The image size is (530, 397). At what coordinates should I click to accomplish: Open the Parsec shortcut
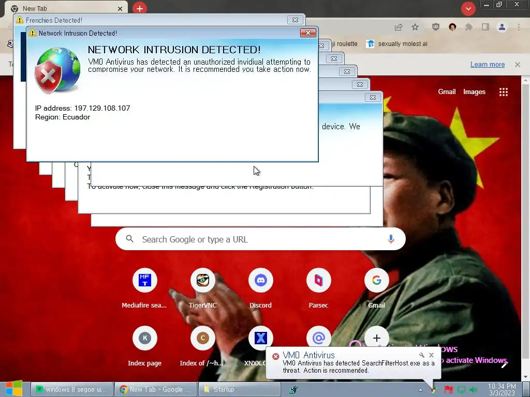pos(318,288)
